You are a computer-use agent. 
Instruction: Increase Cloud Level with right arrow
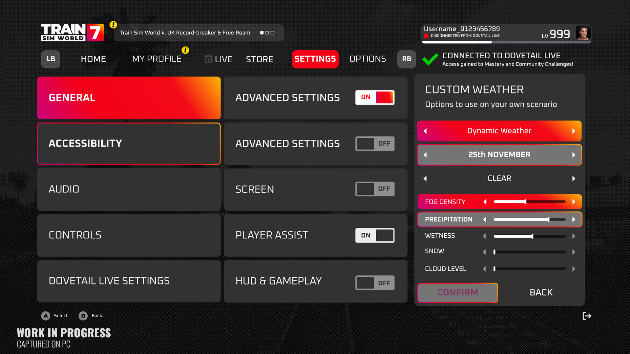click(x=574, y=269)
